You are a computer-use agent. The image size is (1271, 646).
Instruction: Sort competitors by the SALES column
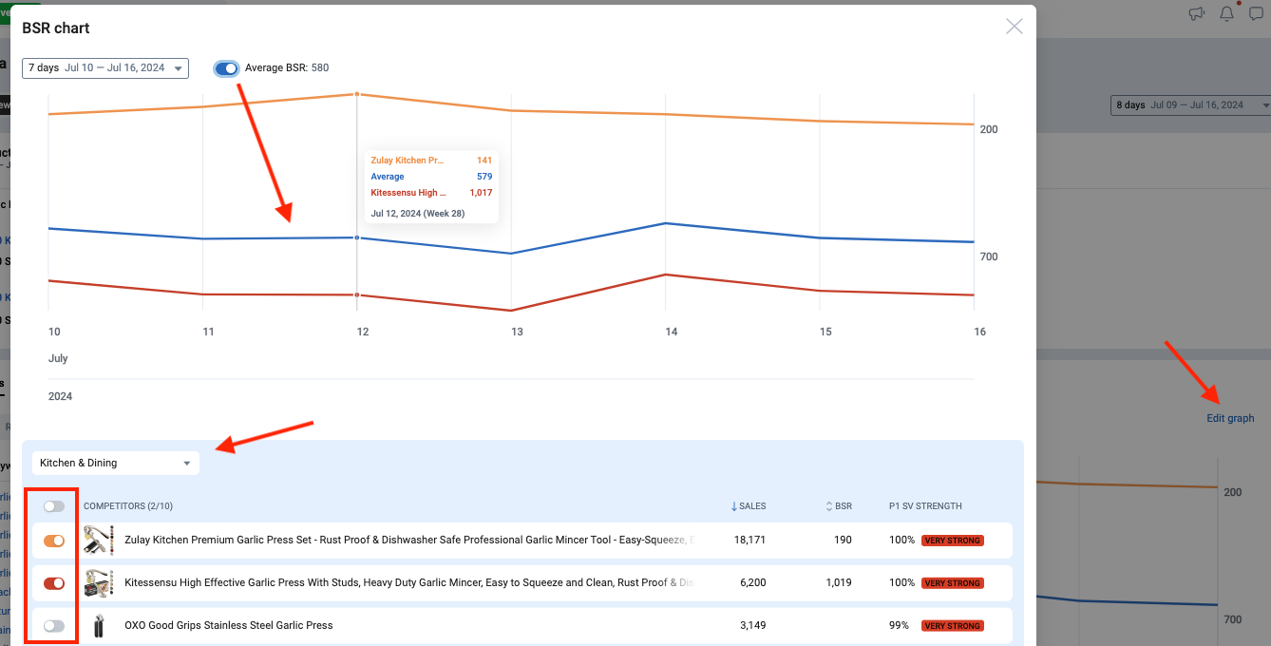click(749, 506)
